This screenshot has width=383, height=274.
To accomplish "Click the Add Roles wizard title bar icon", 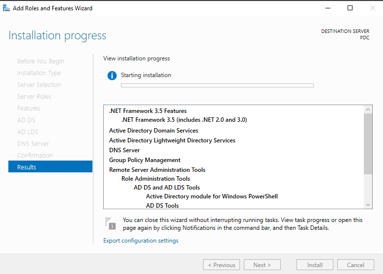I will 6,8.
